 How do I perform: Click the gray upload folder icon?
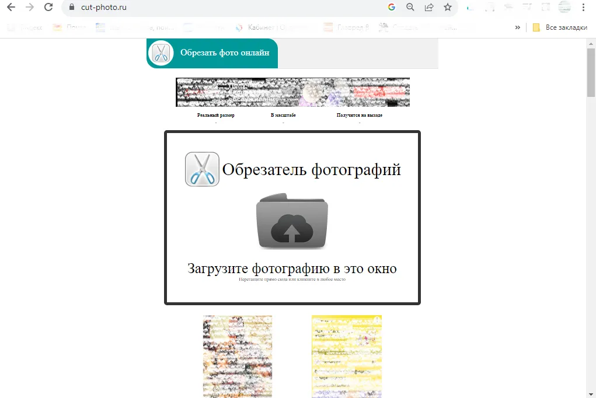292,222
